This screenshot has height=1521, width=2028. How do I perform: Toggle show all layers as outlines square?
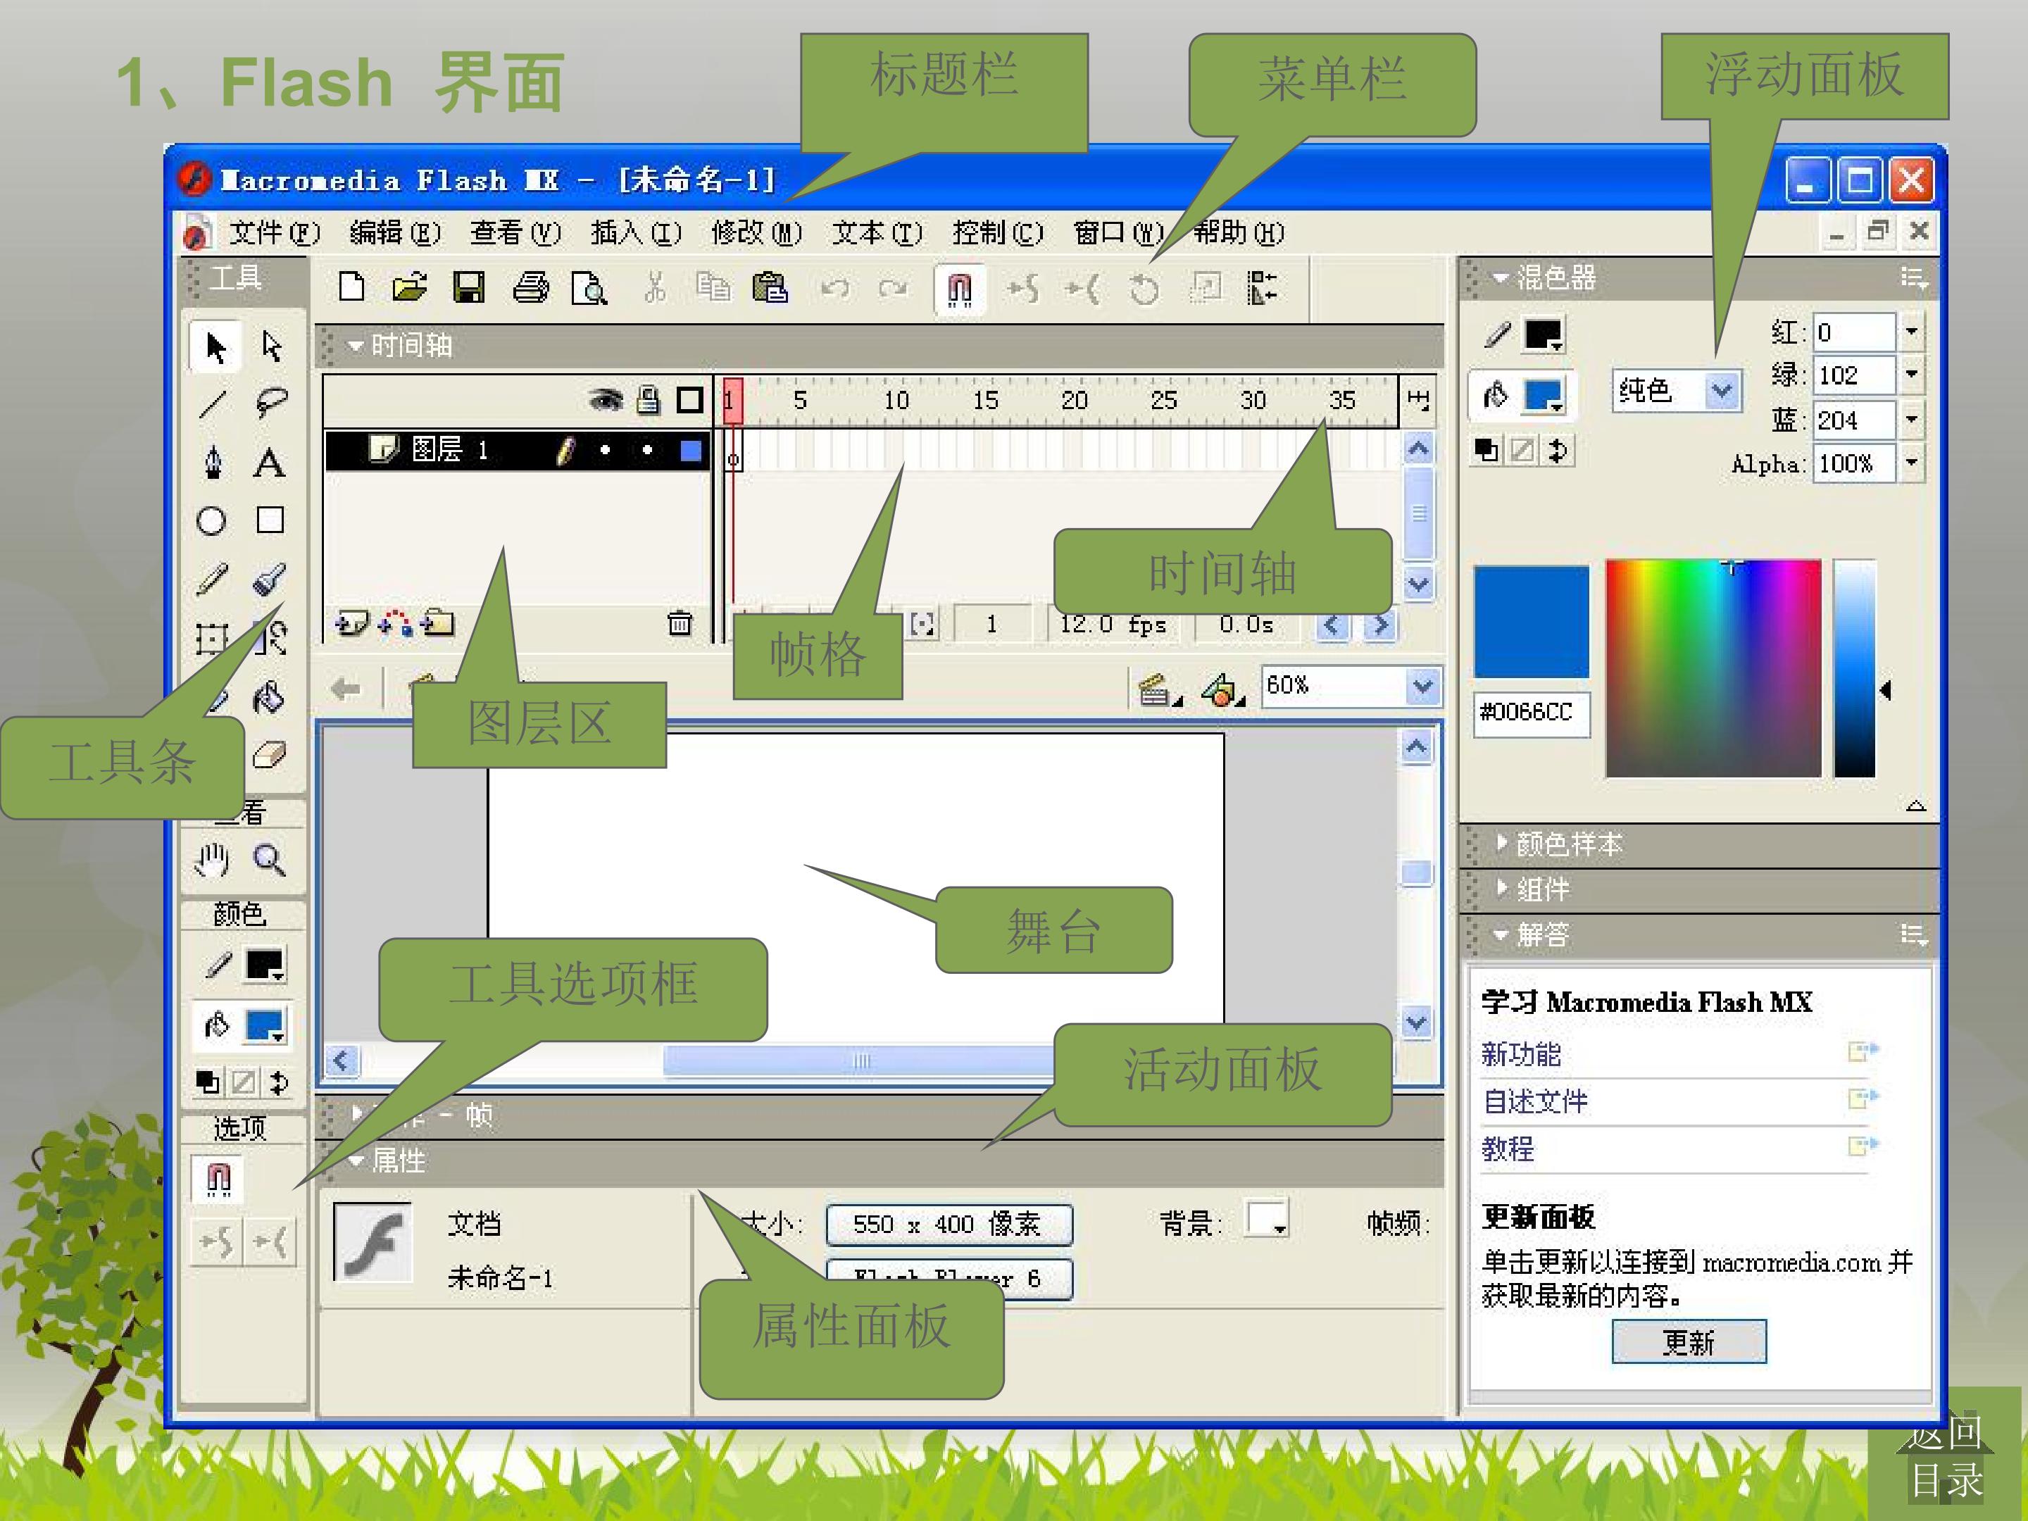[x=689, y=400]
